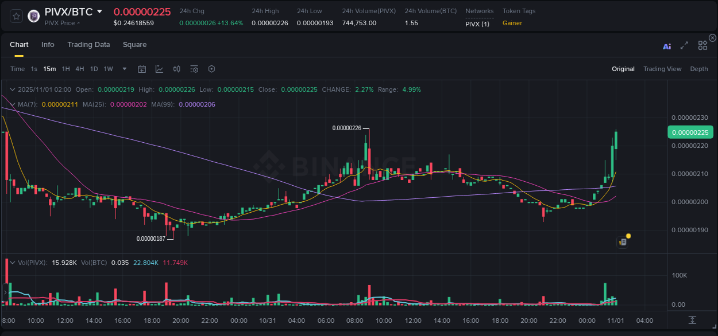The width and height of the screenshot is (718, 336).
Task: Switch to the Trading Data tab
Action: coord(88,44)
